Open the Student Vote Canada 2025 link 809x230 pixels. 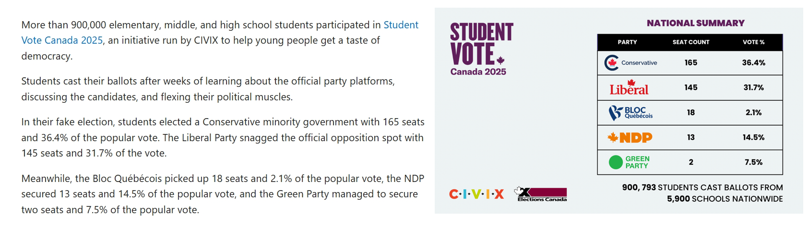click(400, 25)
